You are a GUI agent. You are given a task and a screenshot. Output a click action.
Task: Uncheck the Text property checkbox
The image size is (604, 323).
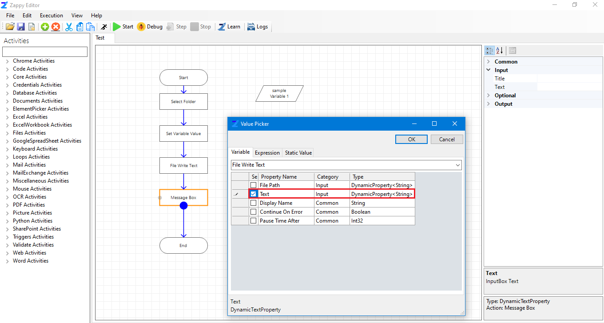click(253, 194)
